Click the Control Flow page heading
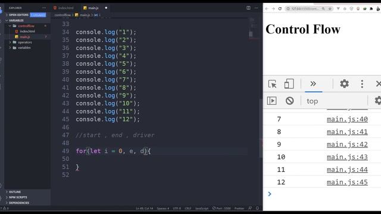Image resolution: width=381 pixels, height=214 pixels. pos(303,29)
